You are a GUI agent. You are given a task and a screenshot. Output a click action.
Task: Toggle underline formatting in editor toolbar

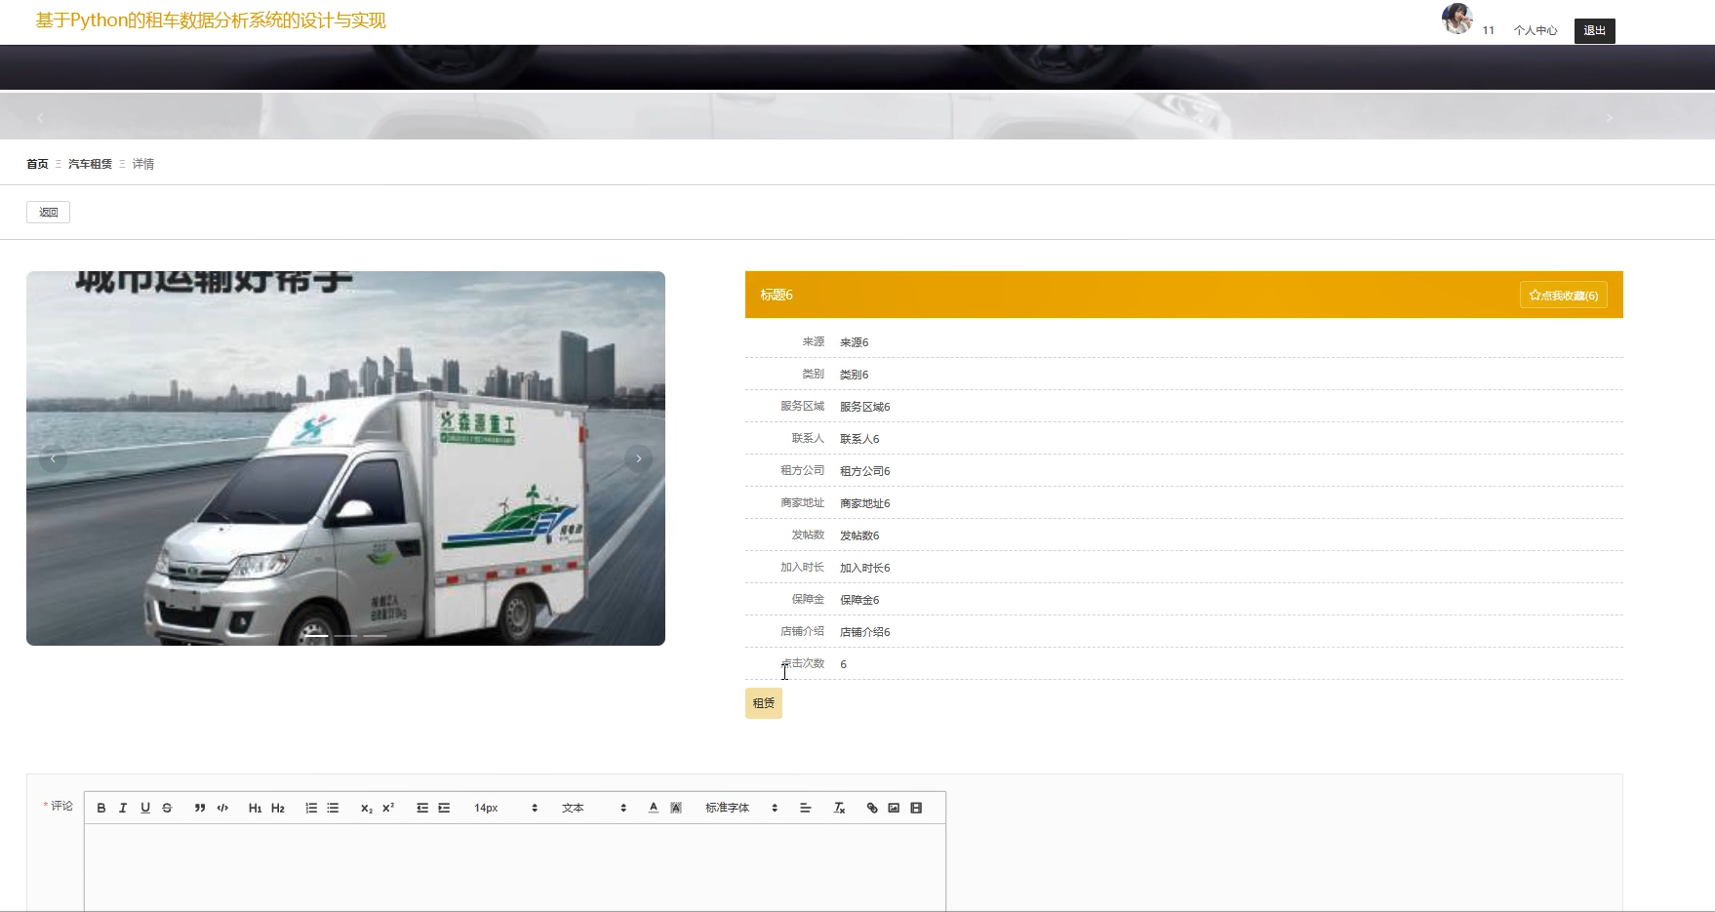pyautogui.click(x=145, y=808)
